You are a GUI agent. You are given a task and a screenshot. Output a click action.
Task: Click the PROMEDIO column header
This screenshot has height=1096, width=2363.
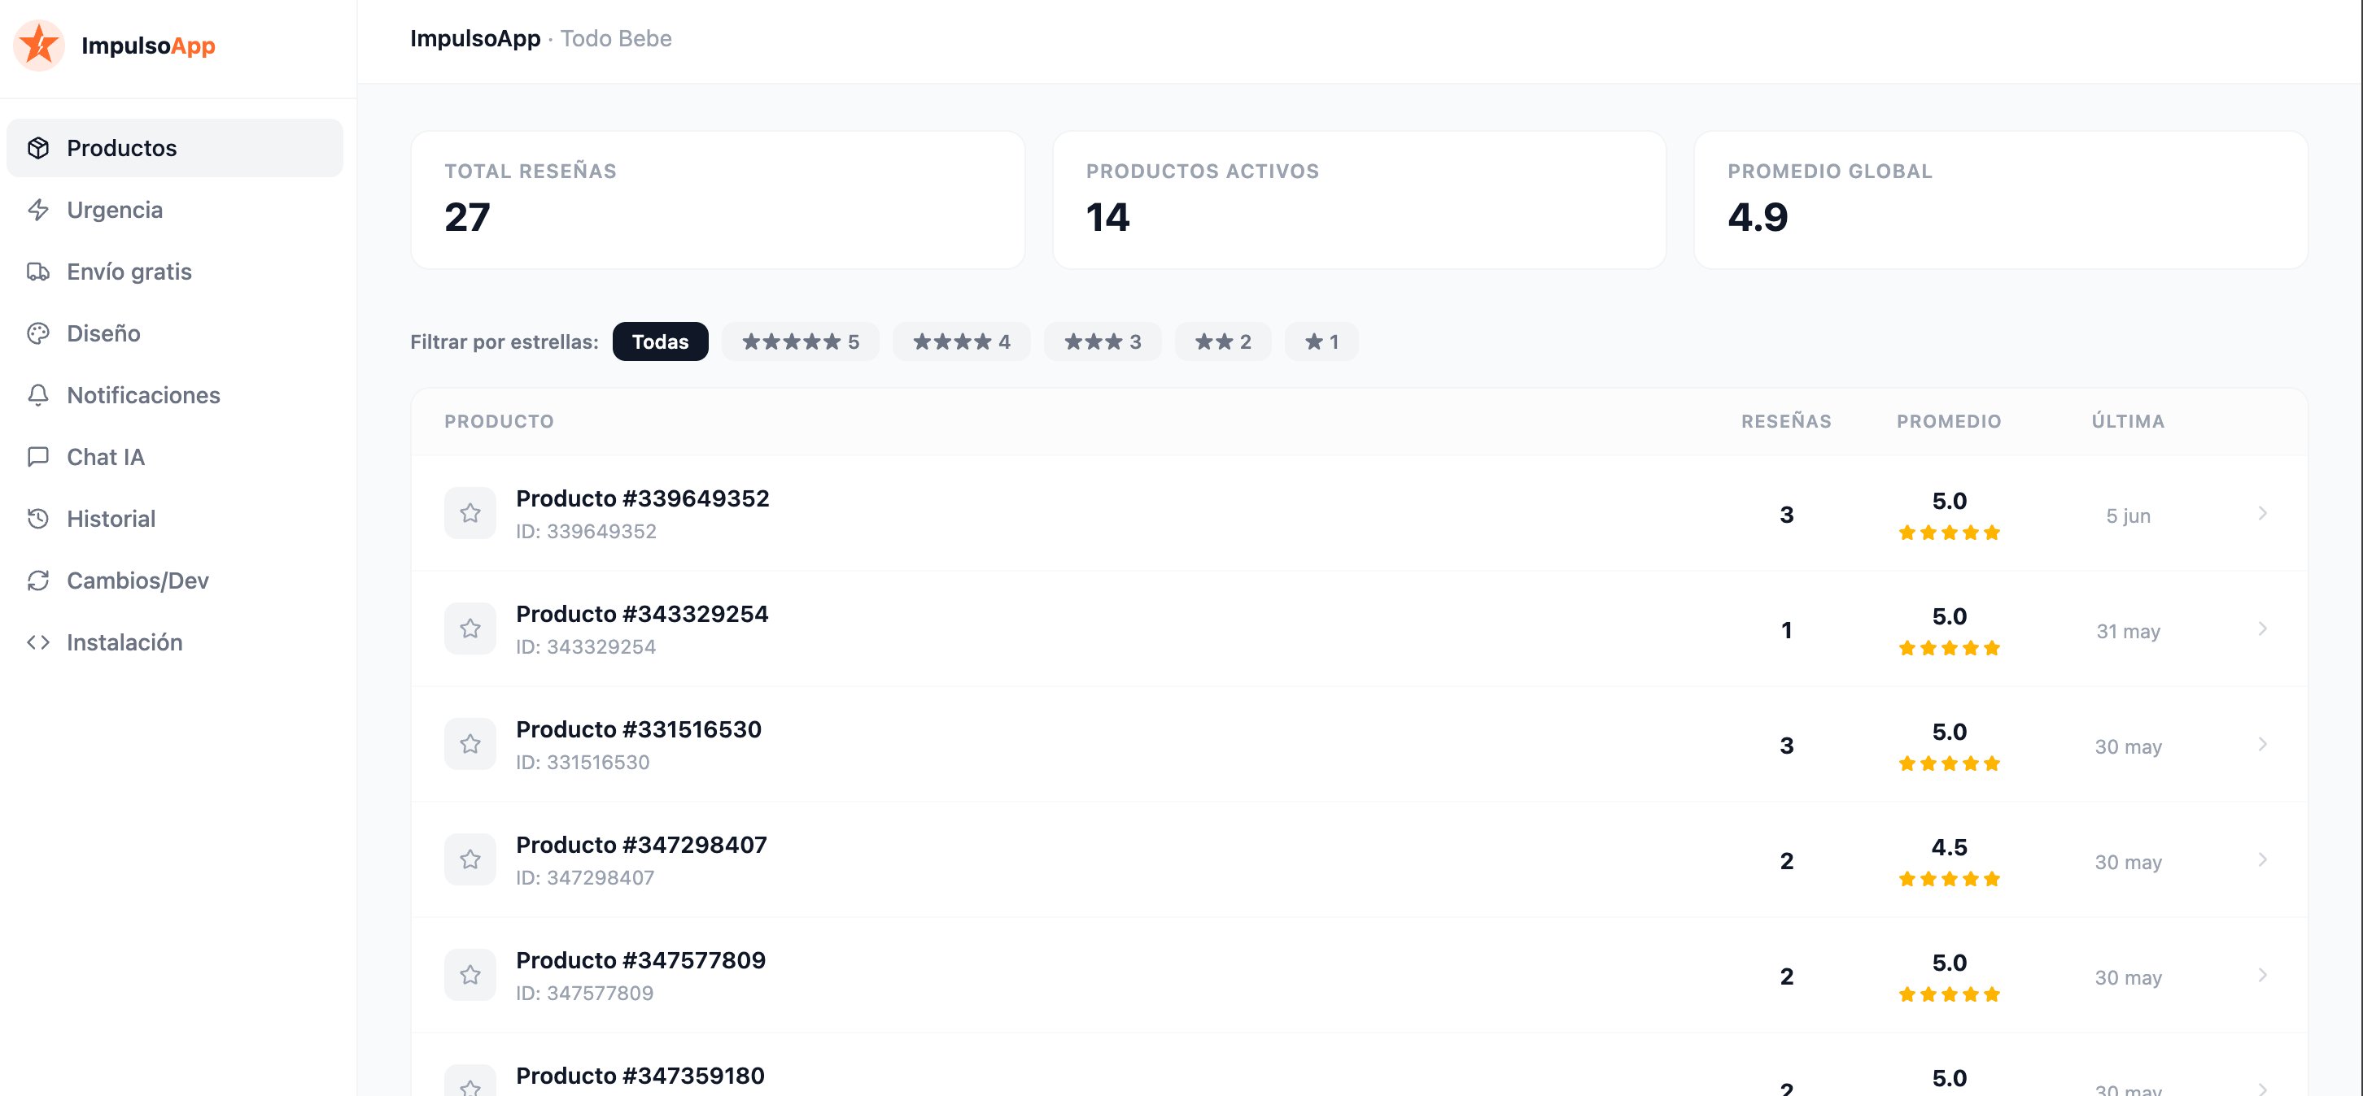(x=1950, y=421)
